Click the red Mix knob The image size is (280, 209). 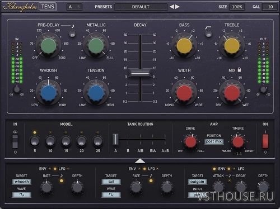coord(232,93)
